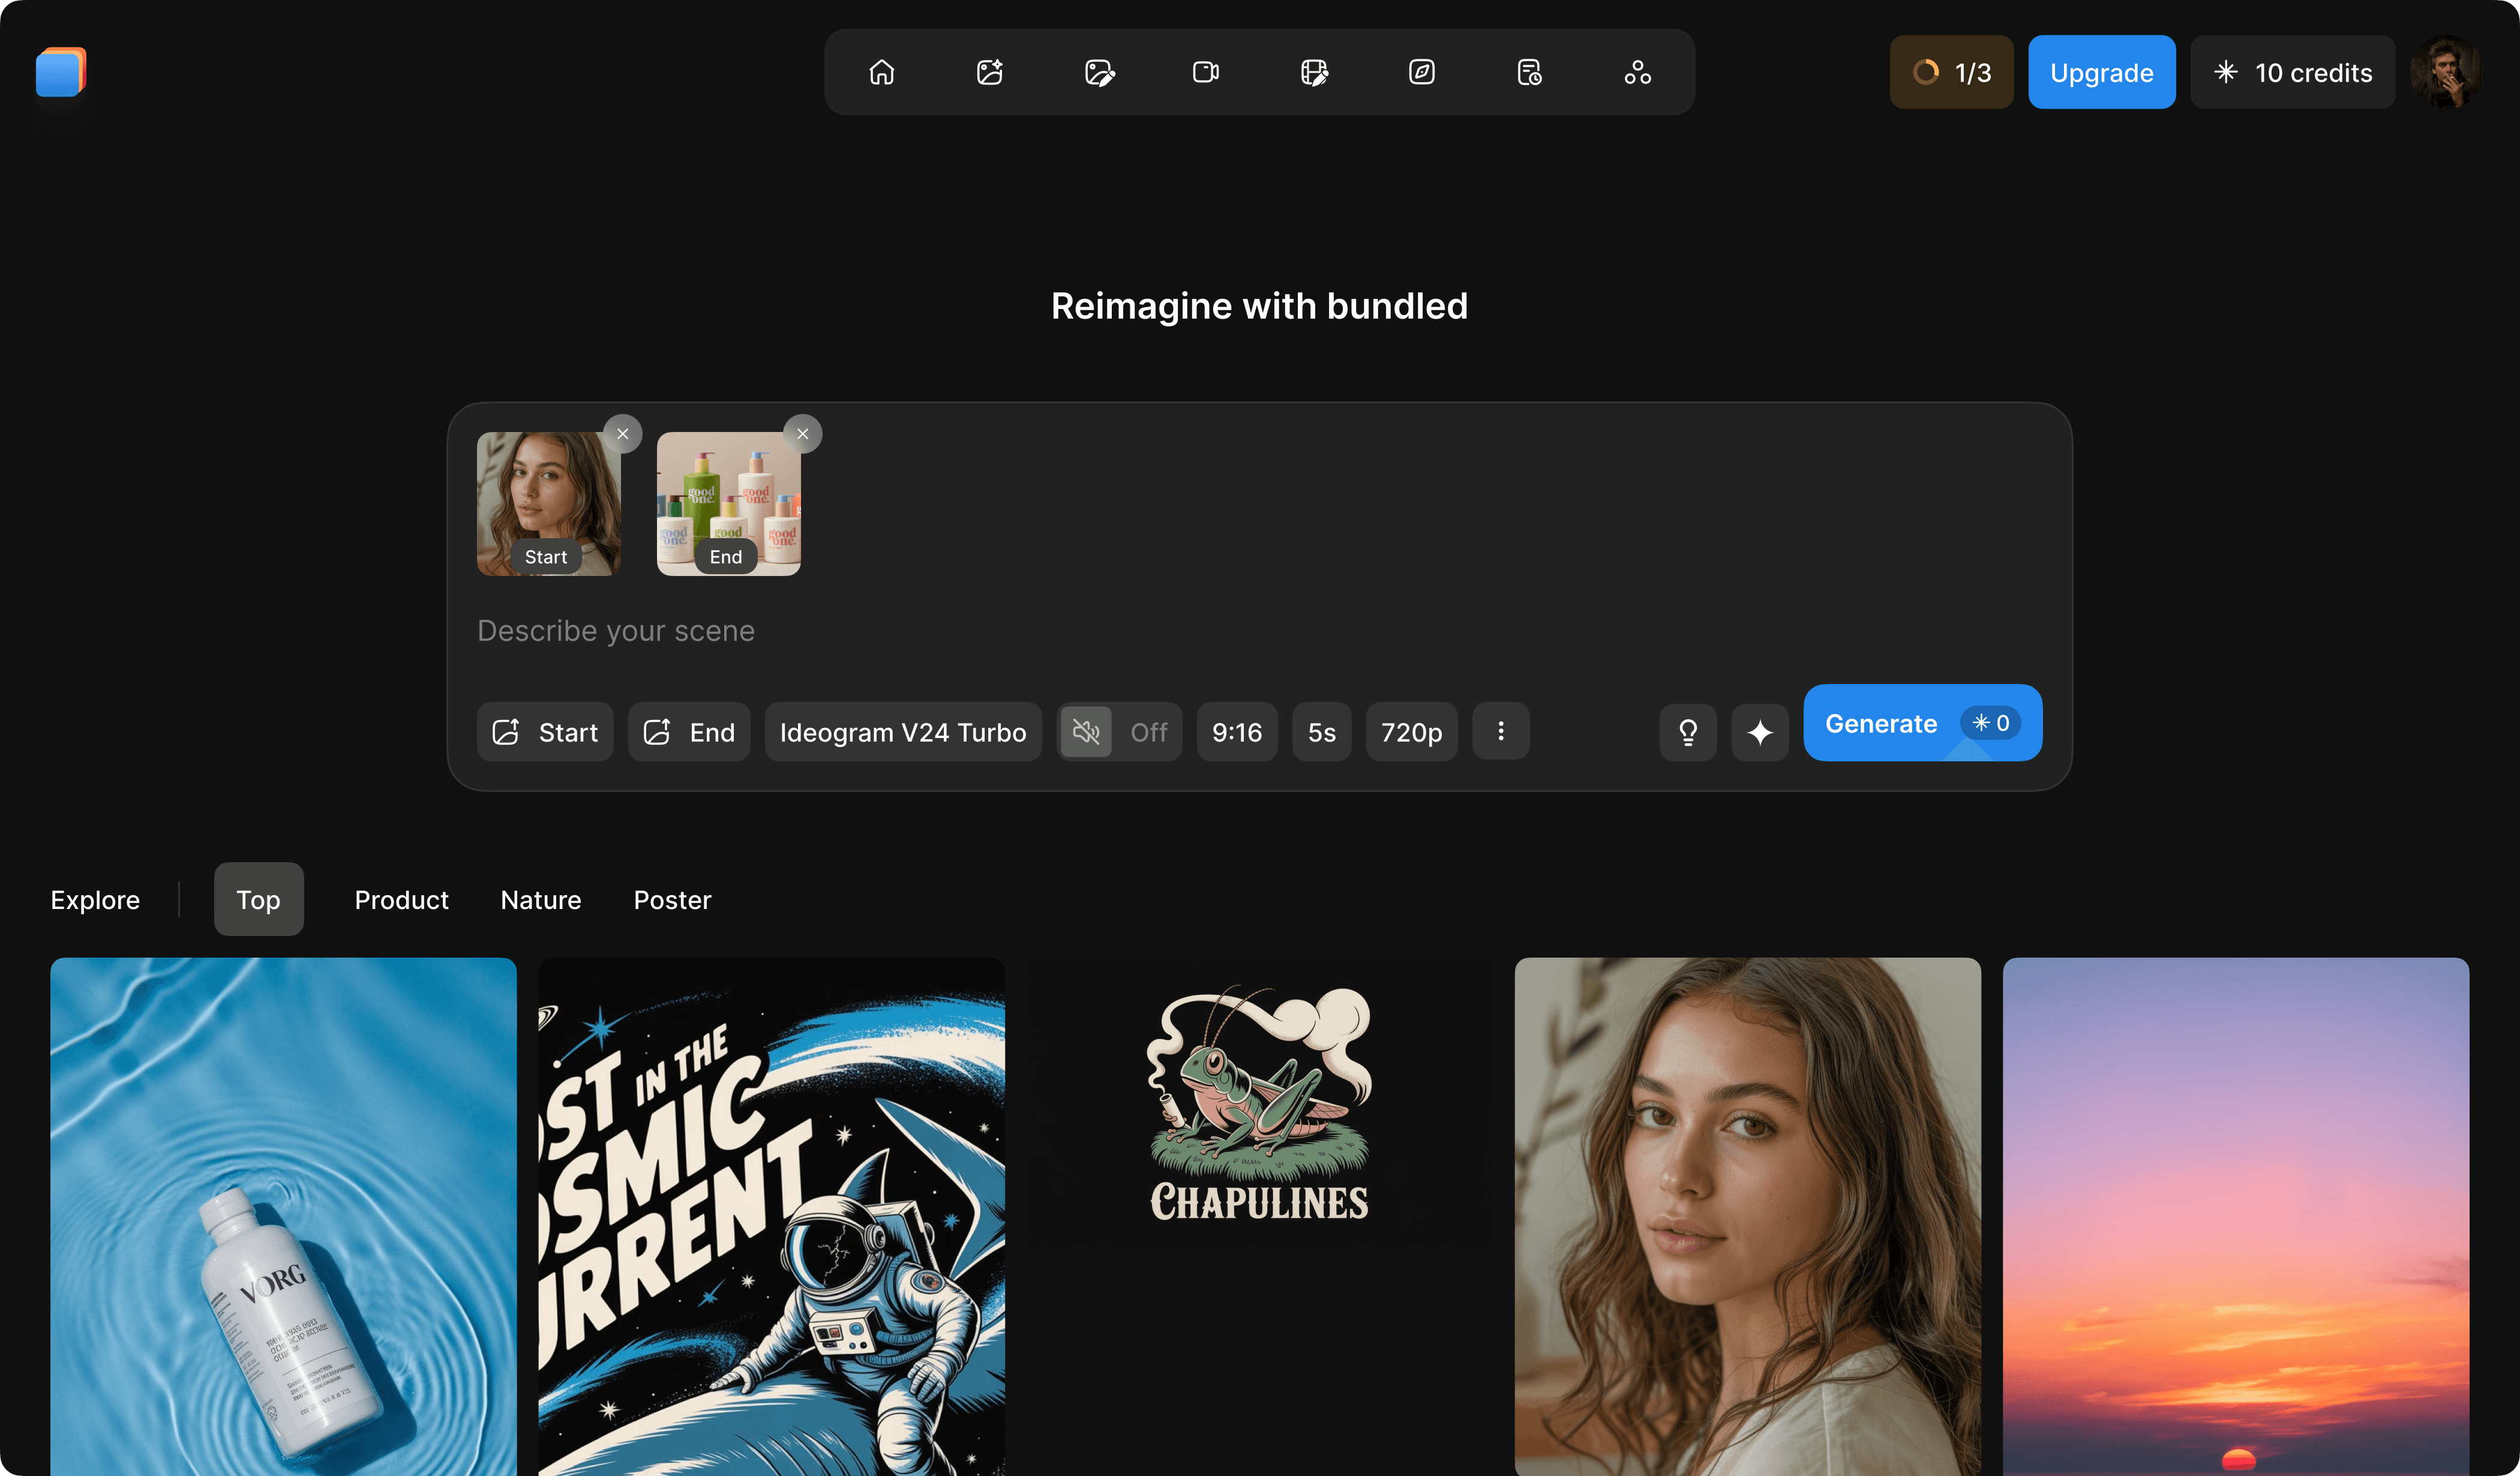2520x1476 pixels.
Task: Open the three-circles community icon
Action: pos(1638,72)
